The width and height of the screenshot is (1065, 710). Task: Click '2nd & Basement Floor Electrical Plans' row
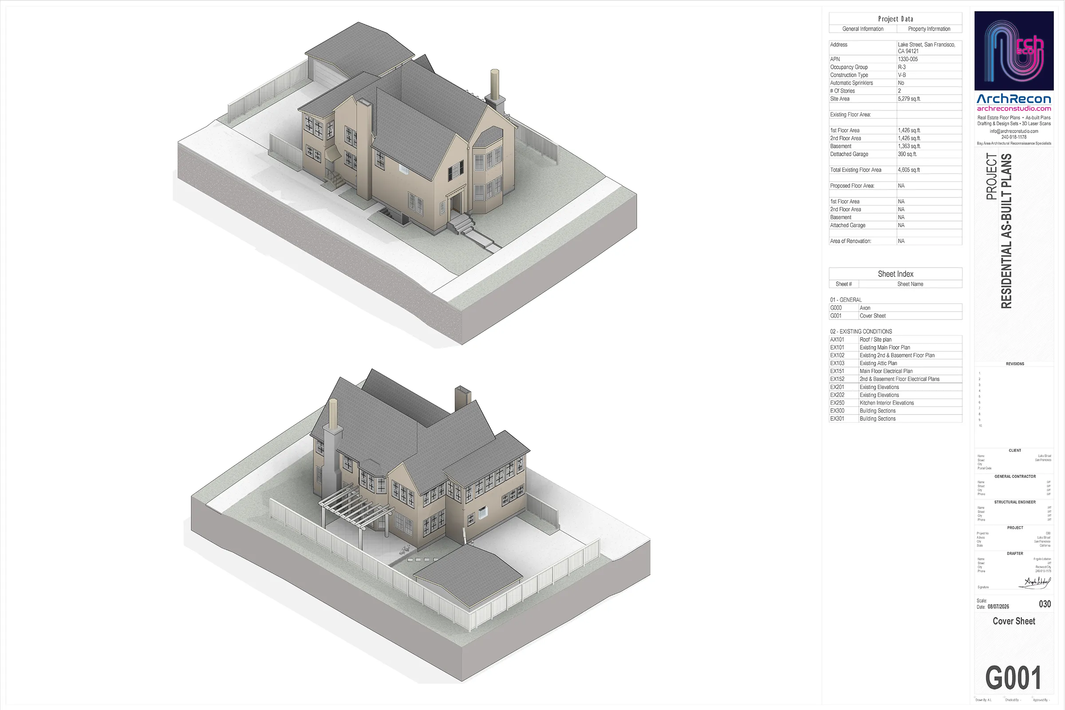tap(895, 379)
